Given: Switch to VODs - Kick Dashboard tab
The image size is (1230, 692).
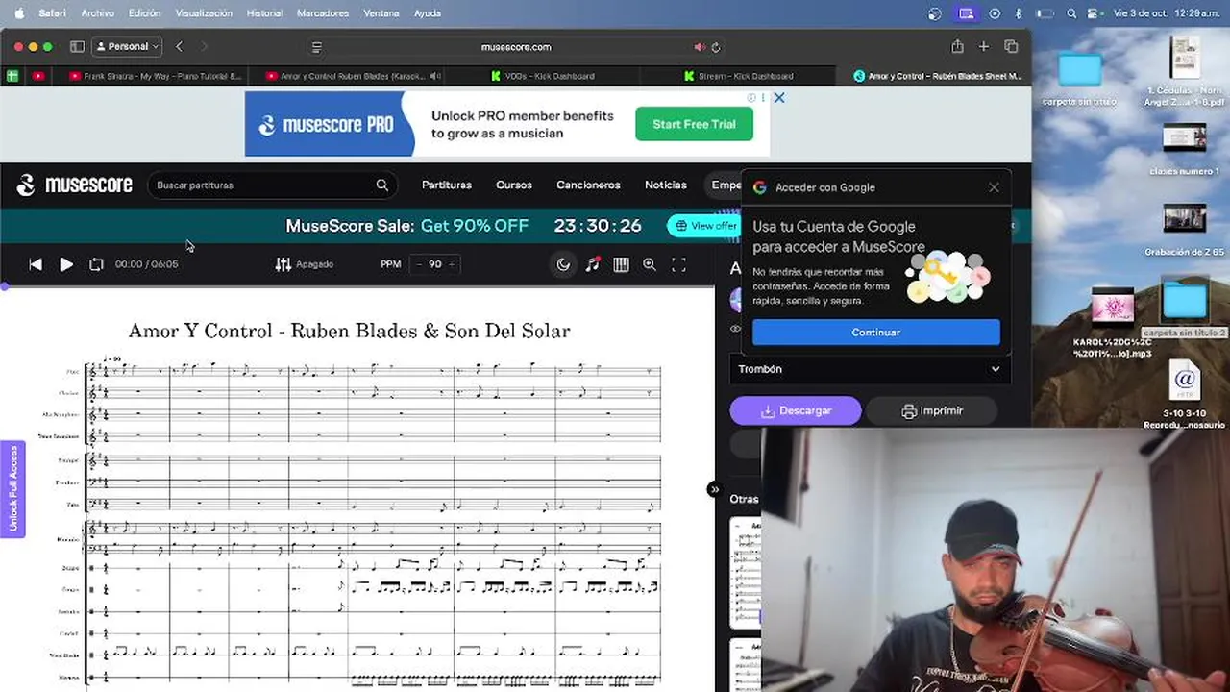Looking at the screenshot, I should (x=543, y=76).
